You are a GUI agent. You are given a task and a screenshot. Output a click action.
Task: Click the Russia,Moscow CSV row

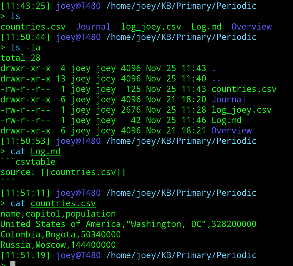58,245
